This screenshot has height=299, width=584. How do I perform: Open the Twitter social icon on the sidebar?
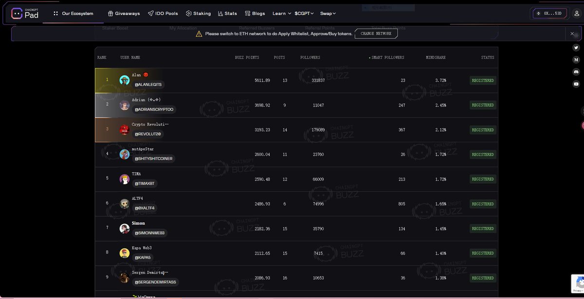click(x=576, y=48)
